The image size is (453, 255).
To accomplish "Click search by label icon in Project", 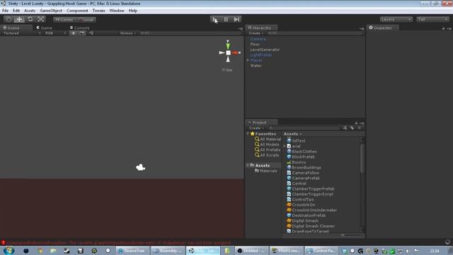I will (x=352, y=127).
